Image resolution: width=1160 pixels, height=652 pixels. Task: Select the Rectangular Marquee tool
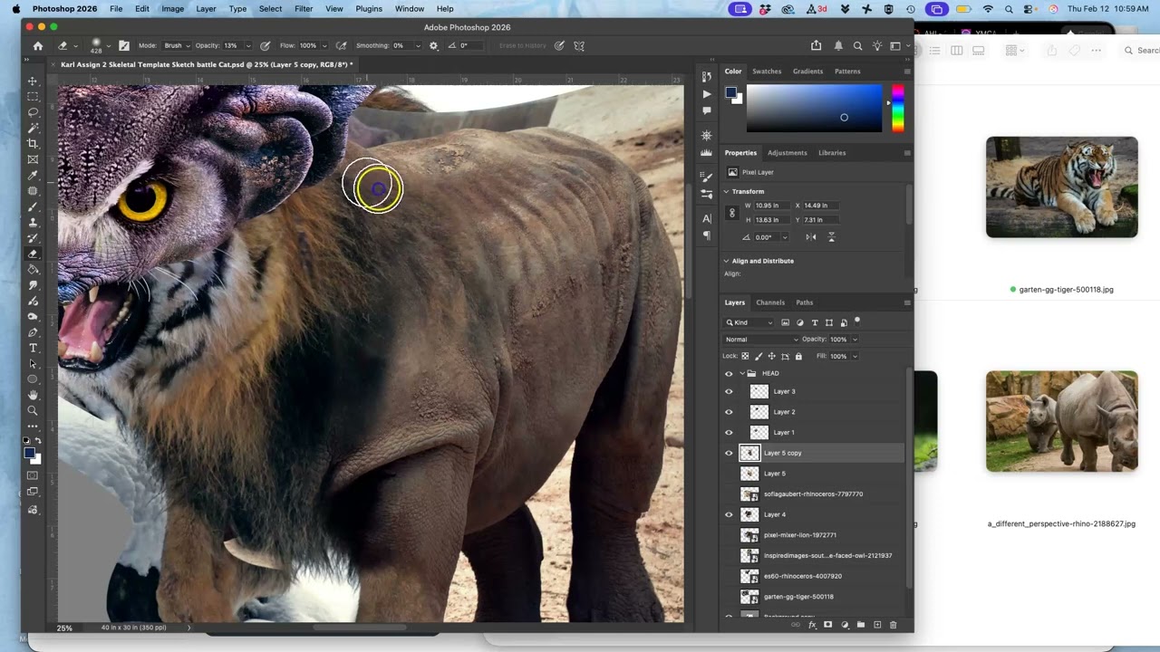[33, 96]
